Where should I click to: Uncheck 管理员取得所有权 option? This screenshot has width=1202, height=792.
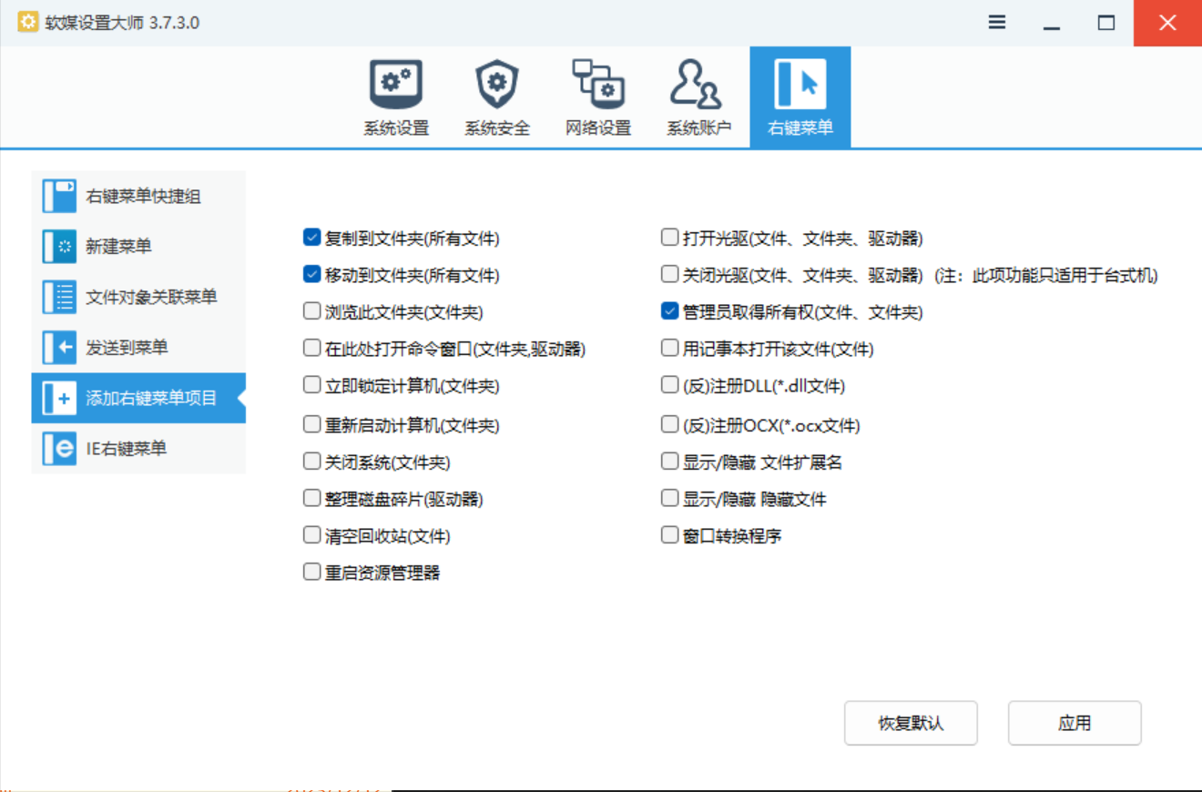tap(669, 311)
